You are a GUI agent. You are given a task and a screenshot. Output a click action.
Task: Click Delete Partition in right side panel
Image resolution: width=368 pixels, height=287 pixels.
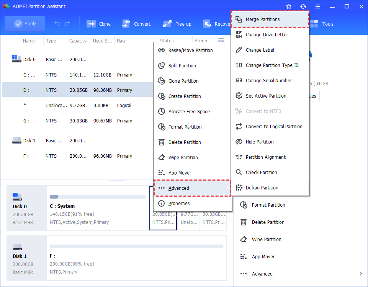pos(262,222)
